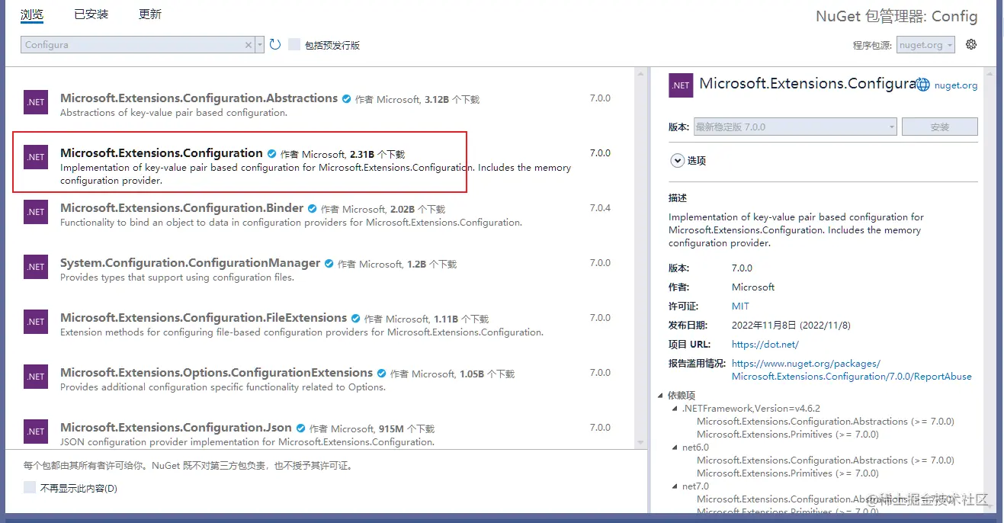Image resolution: width=1004 pixels, height=523 pixels.
Task: Click .NET icon of Microsoft.Extensions.Configuration.Abstractions
Action: (x=36, y=102)
